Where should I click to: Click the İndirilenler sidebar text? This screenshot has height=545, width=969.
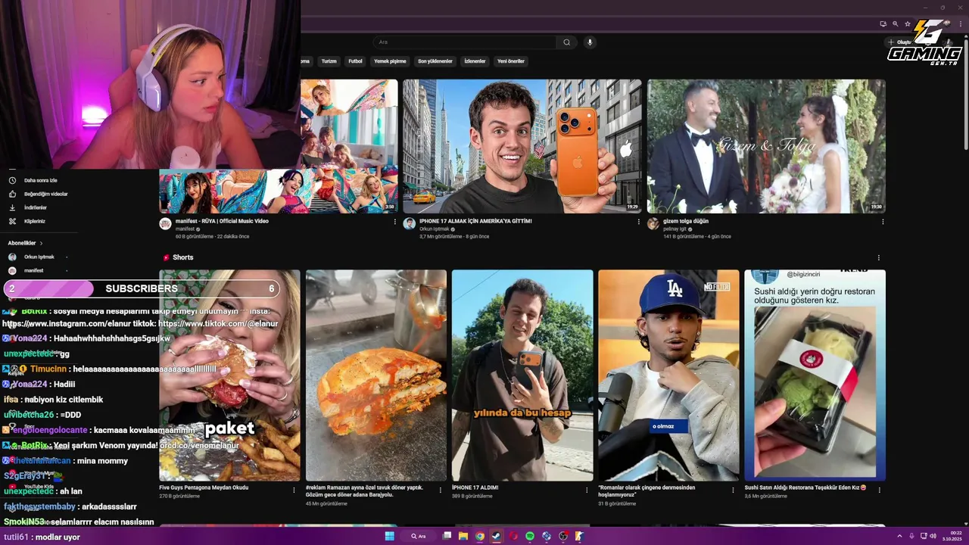click(x=36, y=207)
